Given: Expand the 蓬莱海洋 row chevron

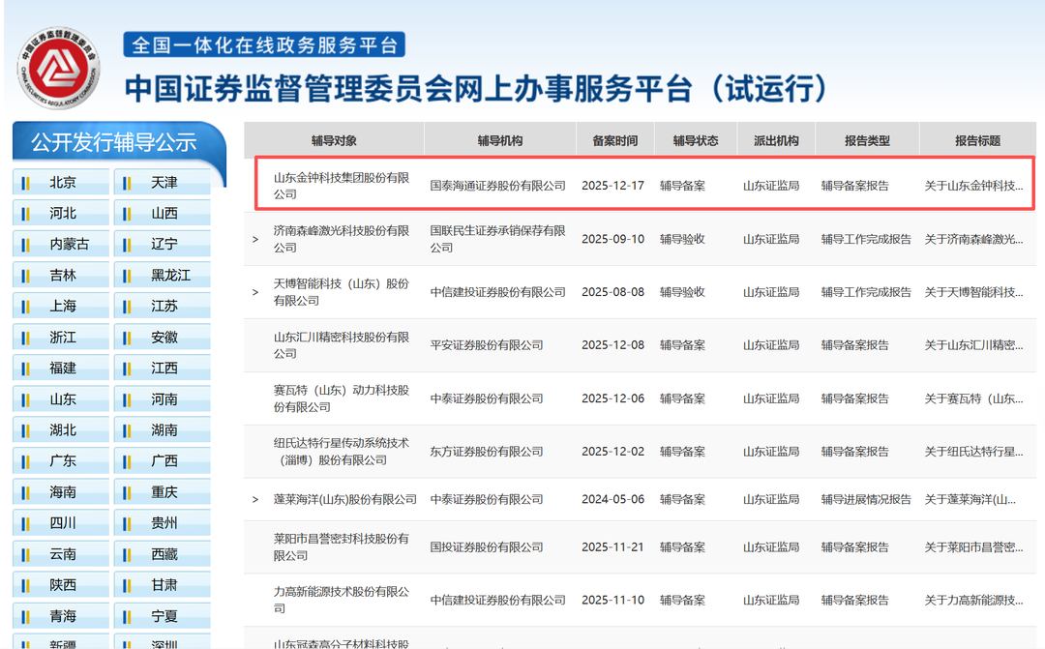Looking at the screenshot, I should 255,500.
